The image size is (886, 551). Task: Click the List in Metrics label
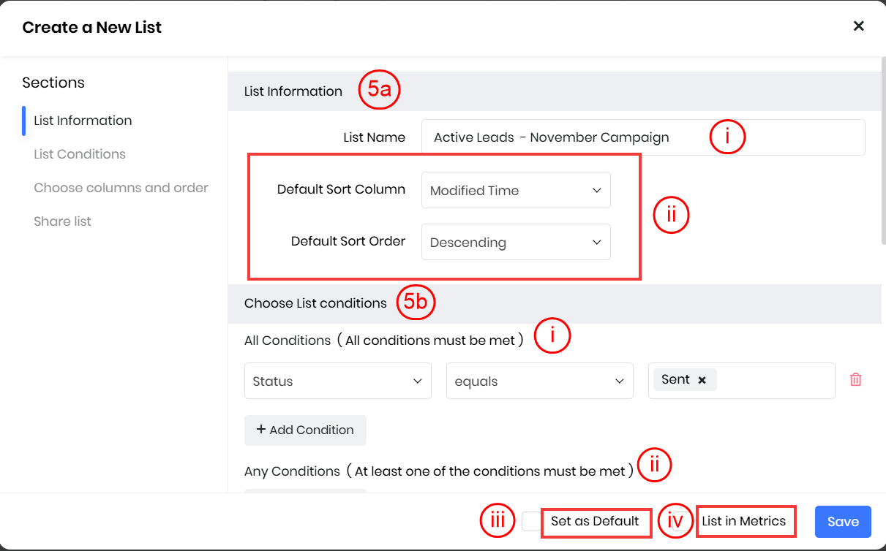tap(743, 521)
